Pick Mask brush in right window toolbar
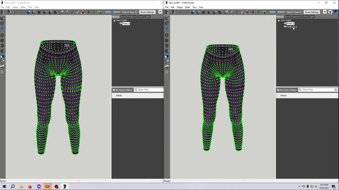 198,12
